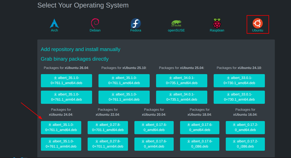Download xUbuntu 20.04 albert_0.17.6 arm64.deb

(x=154, y=144)
